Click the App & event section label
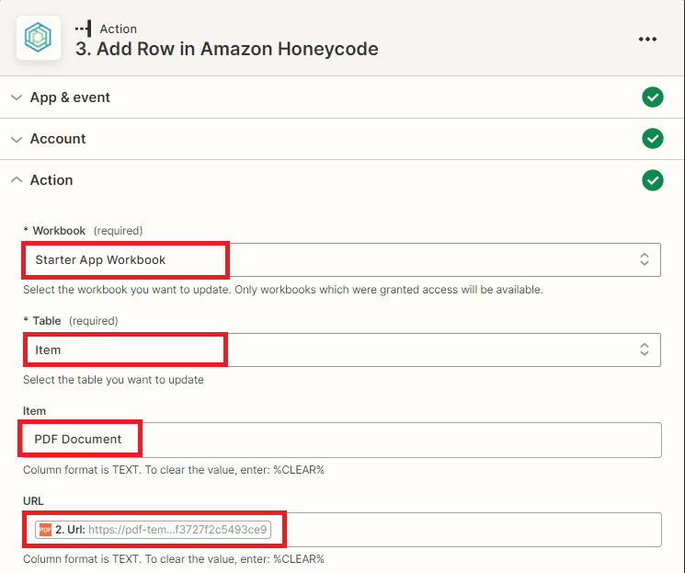The image size is (685, 573). 70,97
